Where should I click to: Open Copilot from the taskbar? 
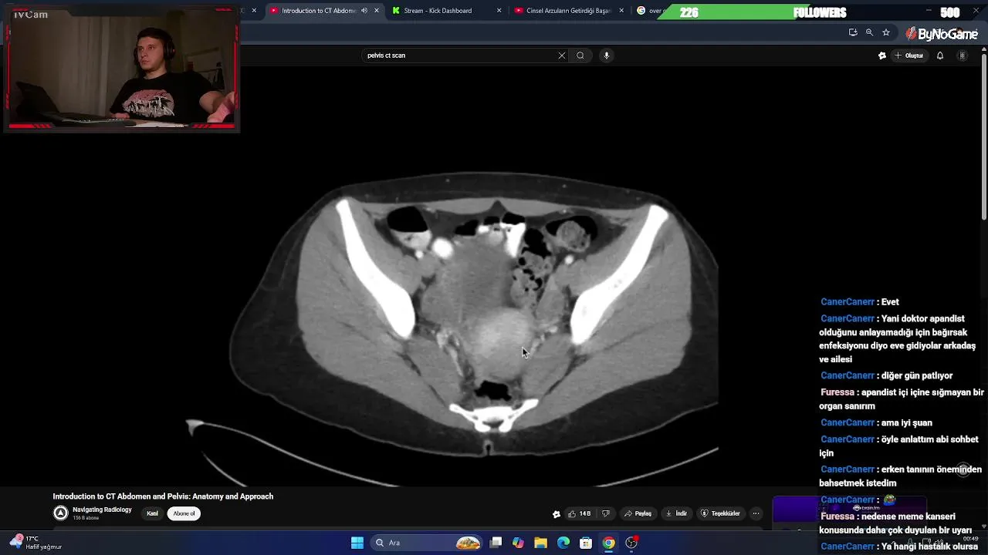click(x=518, y=543)
